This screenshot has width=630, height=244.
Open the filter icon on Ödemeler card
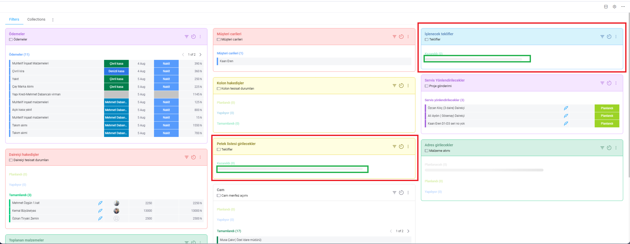[187, 37]
